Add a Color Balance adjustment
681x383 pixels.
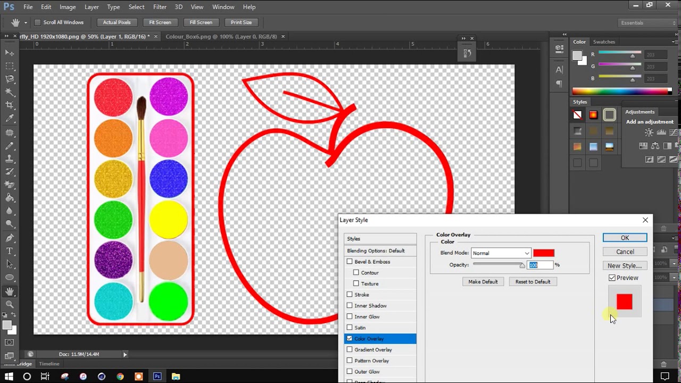(655, 146)
